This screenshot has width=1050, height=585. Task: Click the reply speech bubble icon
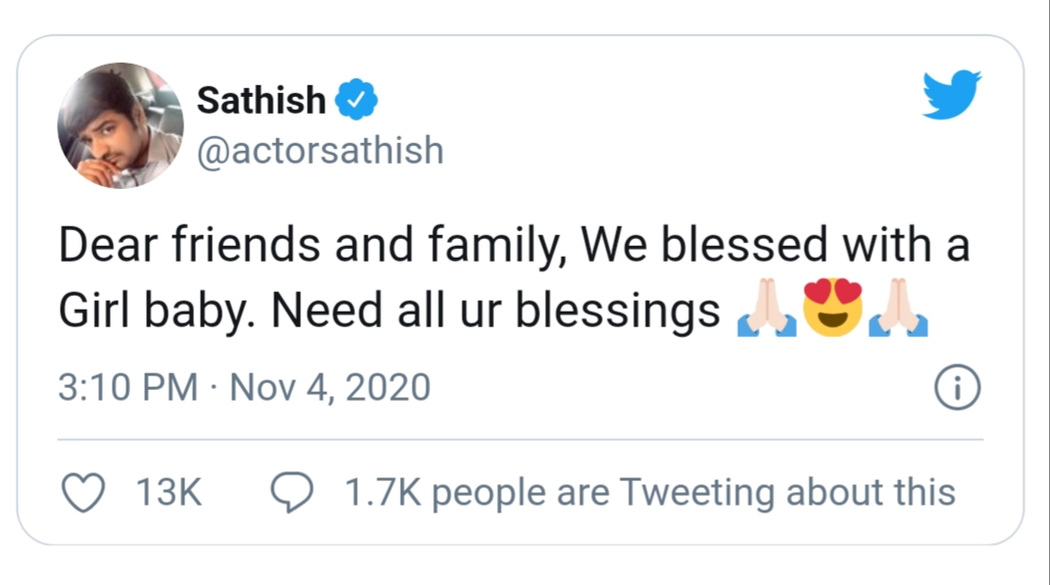(x=291, y=493)
